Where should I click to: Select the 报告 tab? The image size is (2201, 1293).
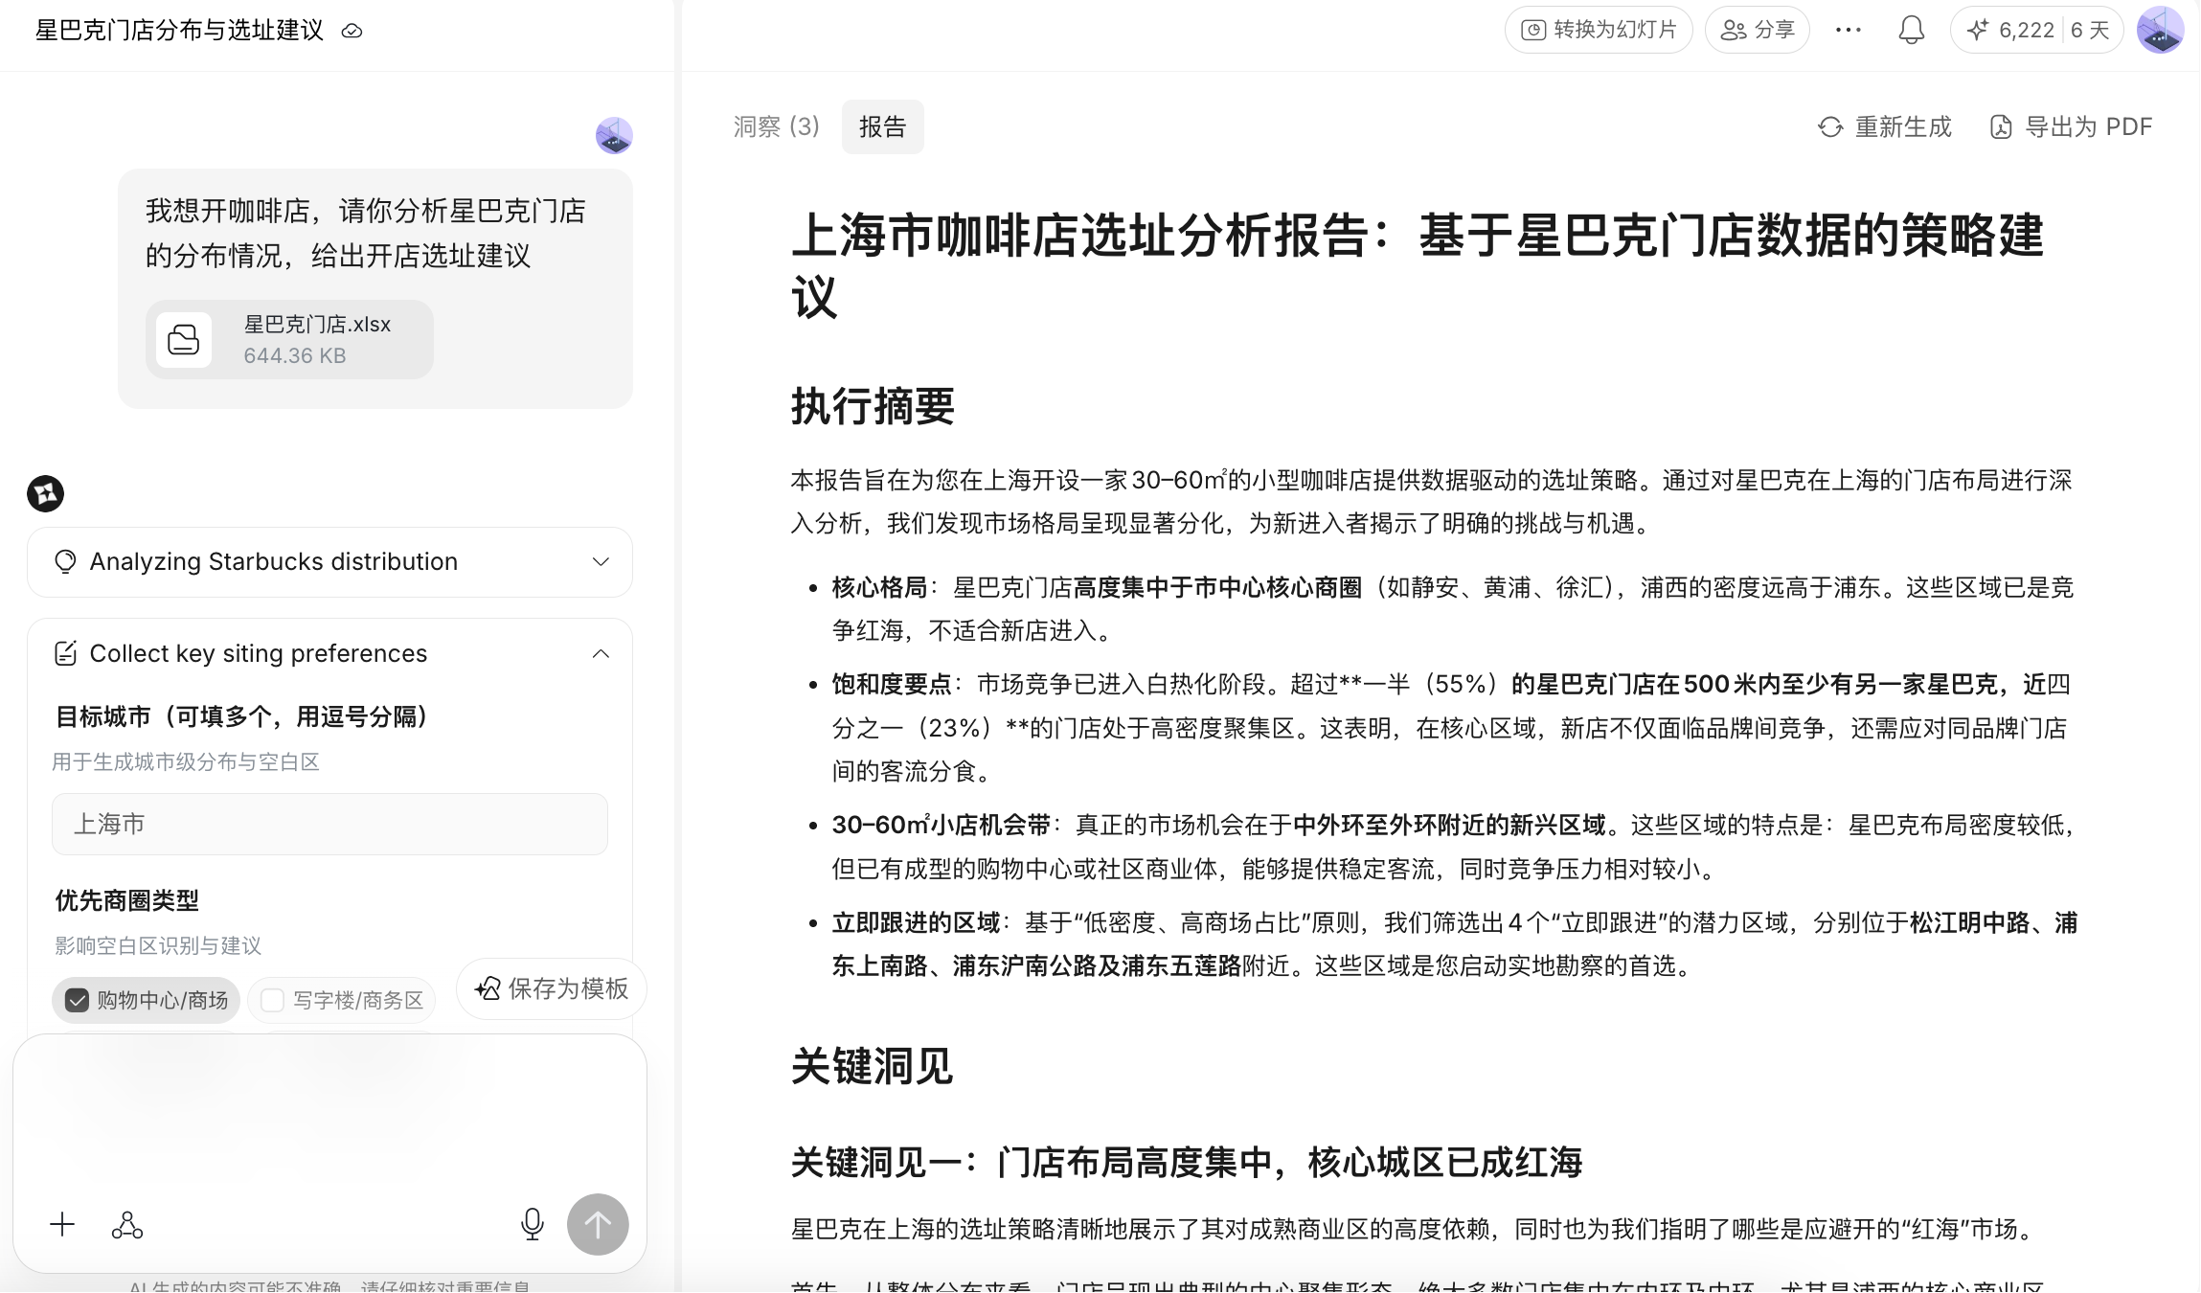[882, 126]
